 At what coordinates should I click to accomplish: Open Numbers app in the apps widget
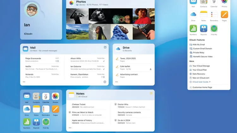point(27,122)
